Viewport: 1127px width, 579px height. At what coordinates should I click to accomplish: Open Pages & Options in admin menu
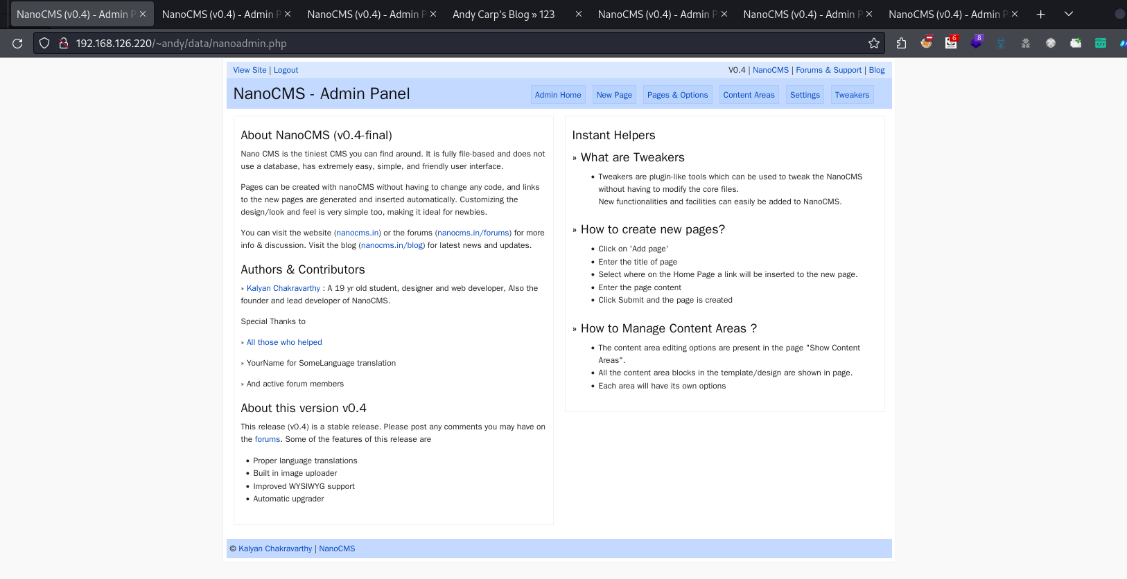677,95
